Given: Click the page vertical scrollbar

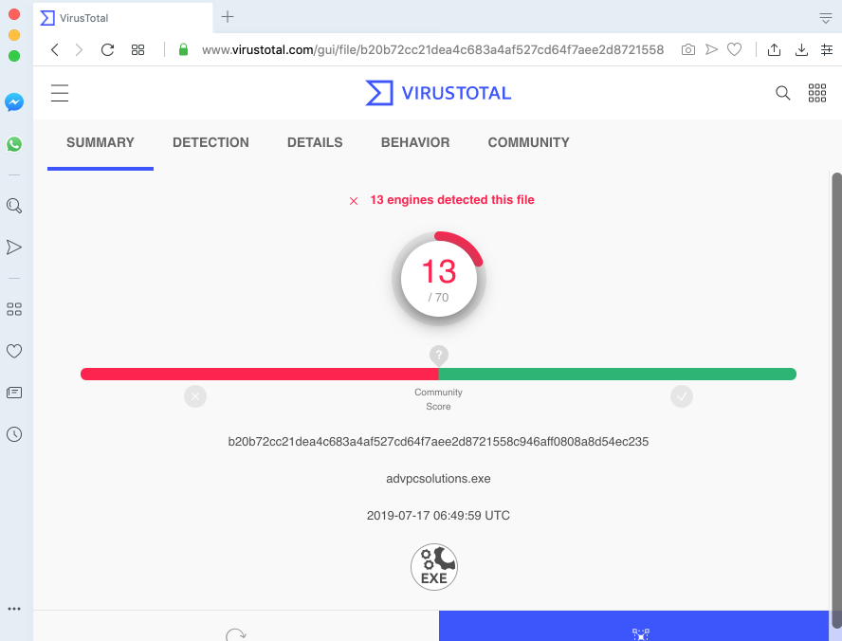Looking at the screenshot, I should point(836,400).
